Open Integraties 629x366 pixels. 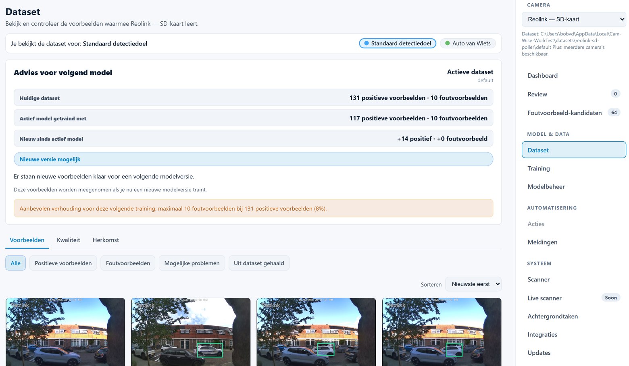pos(574,335)
